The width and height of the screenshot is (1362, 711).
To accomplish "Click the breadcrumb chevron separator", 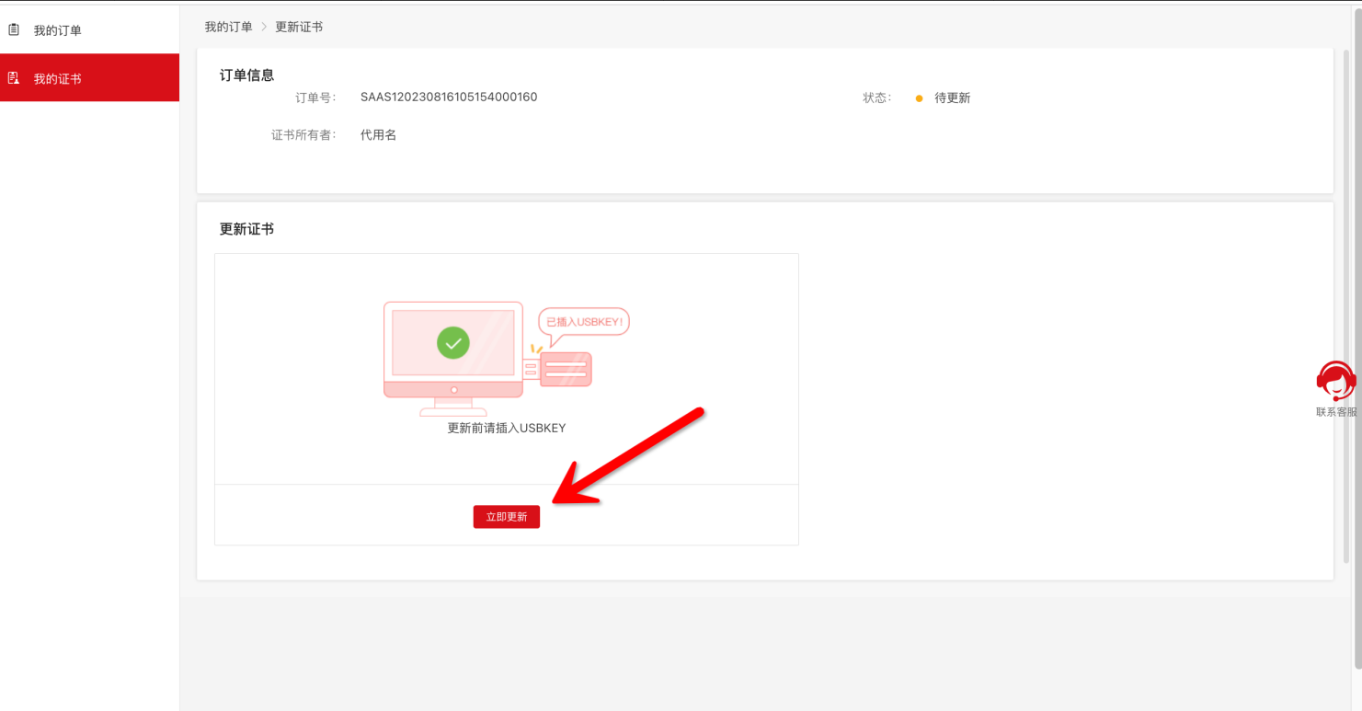I will tap(264, 27).
